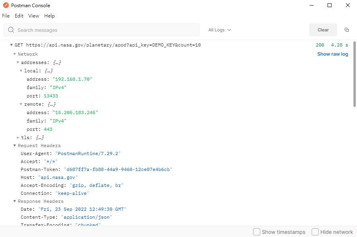Open the Help menu

coord(49,16)
